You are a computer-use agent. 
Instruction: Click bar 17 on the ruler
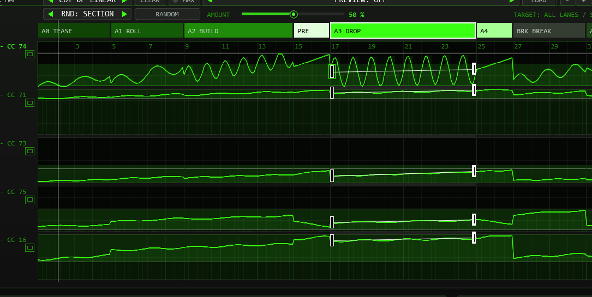point(335,46)
